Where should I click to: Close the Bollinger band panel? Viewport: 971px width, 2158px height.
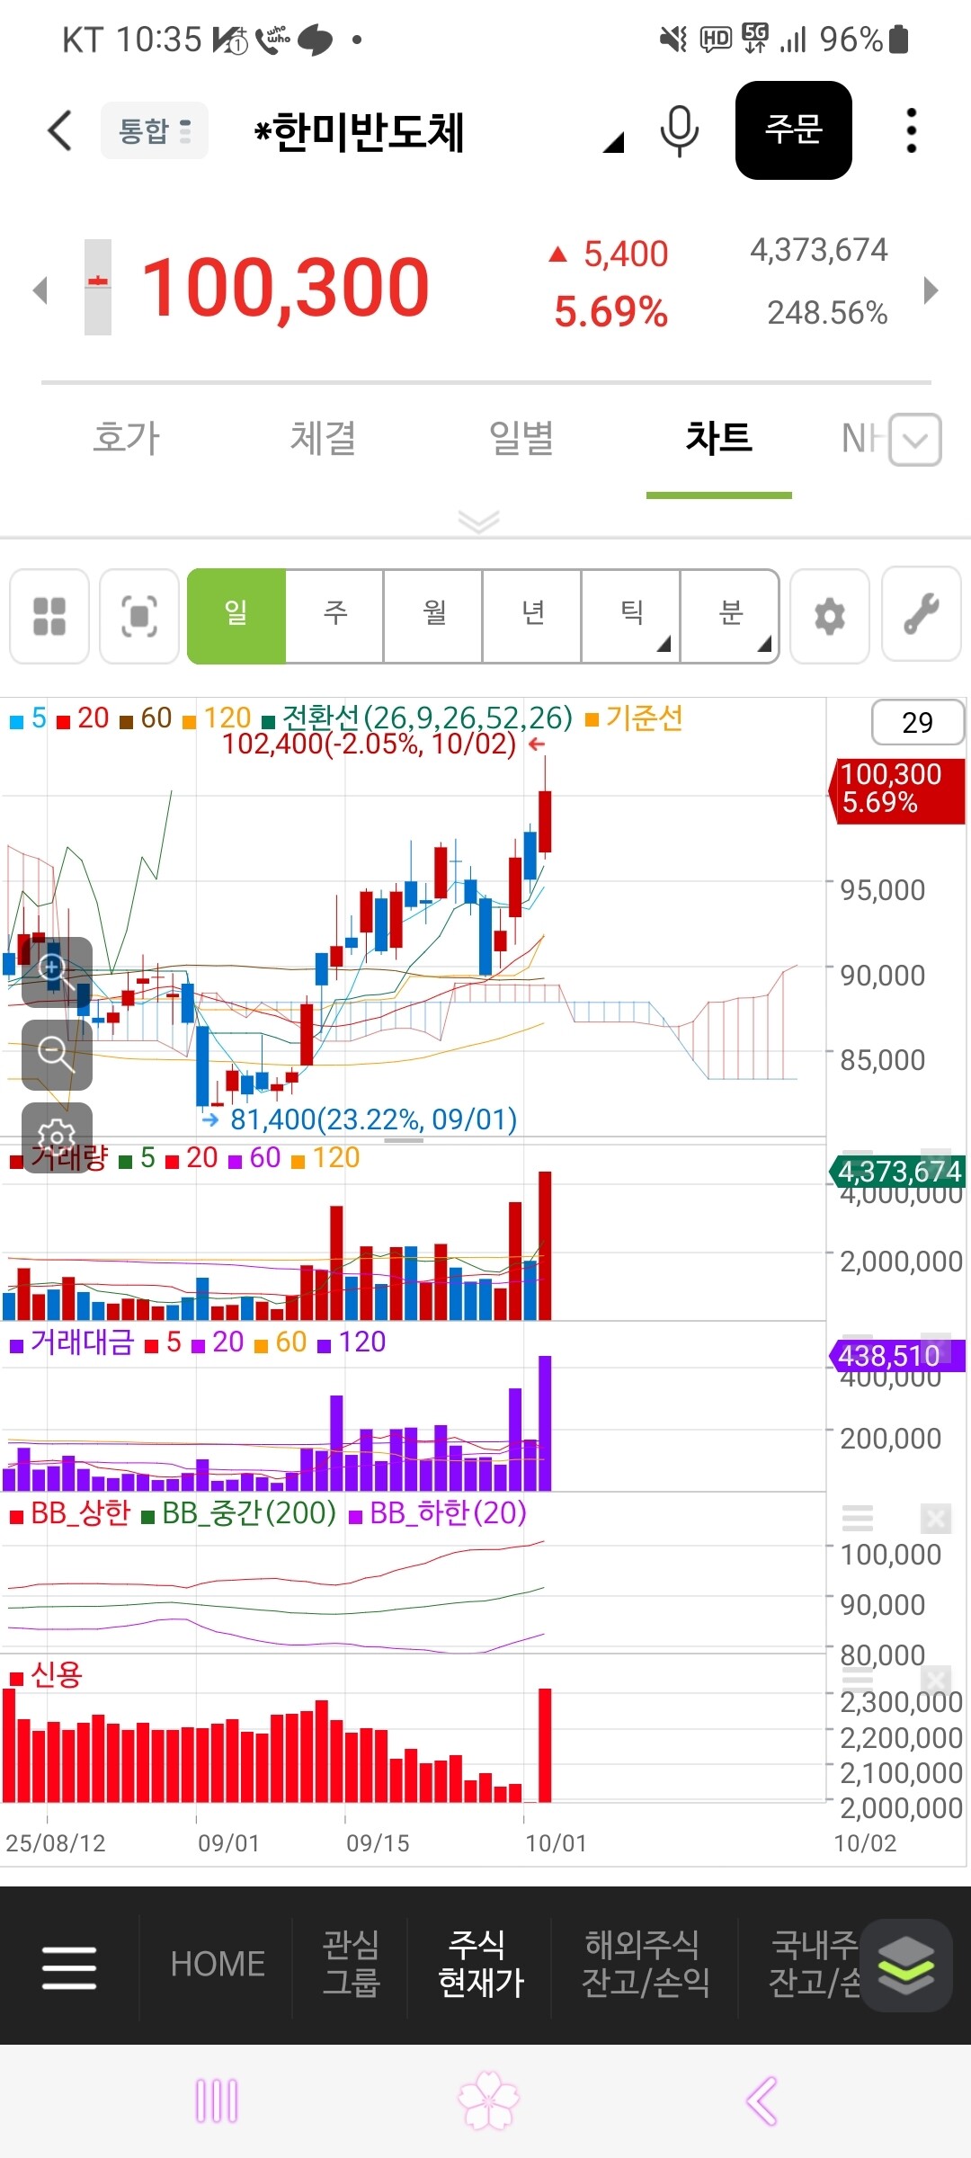(x=936, y=1519)
